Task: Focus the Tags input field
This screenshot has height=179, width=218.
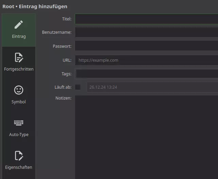Action: pyautogui.click(x=147, y=74)
